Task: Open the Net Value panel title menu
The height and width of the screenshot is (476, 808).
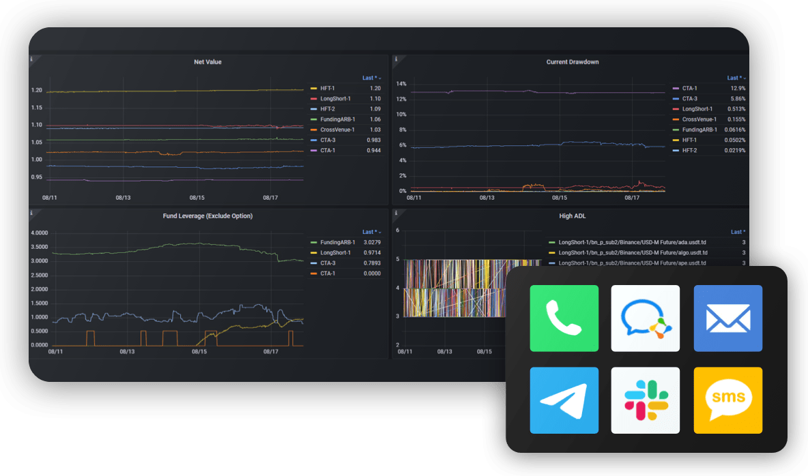Action: pyautogui.click(x=207, y=61)
